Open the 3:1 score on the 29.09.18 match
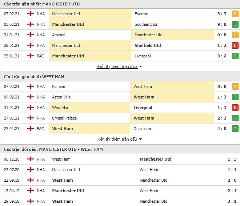Screen dimensions: 240x206 pyautogui.click(x=232, y=201)
